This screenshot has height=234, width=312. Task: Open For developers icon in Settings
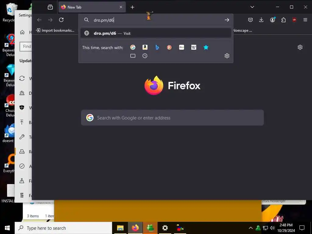pos(22,195)
